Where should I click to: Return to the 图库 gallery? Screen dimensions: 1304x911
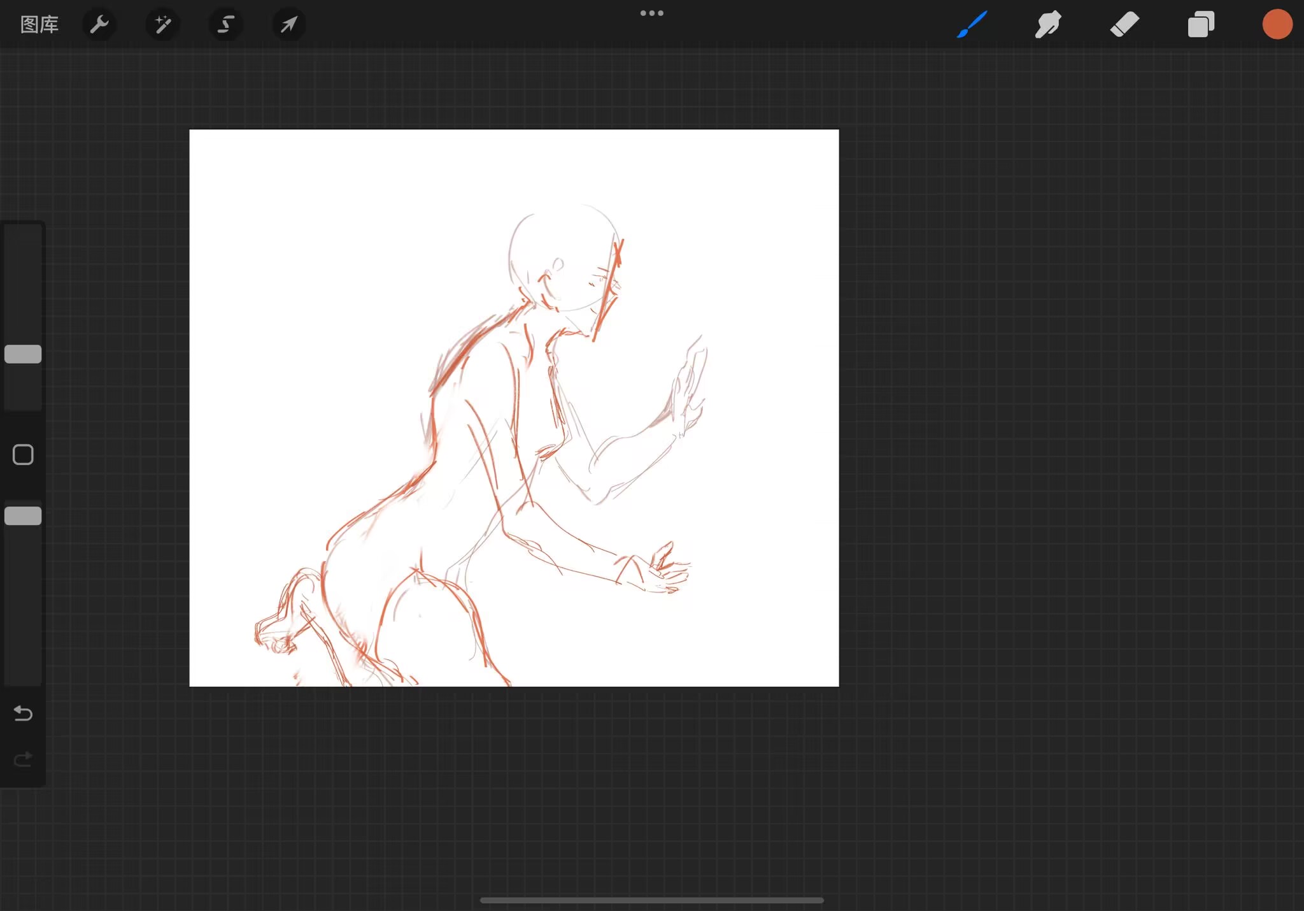(x=39, y=25)
